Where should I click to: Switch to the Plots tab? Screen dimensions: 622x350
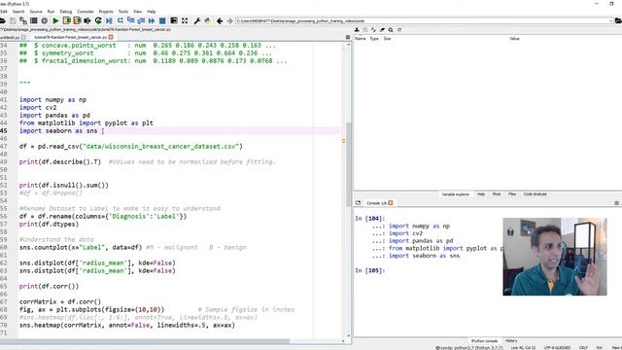coord(497,194)
